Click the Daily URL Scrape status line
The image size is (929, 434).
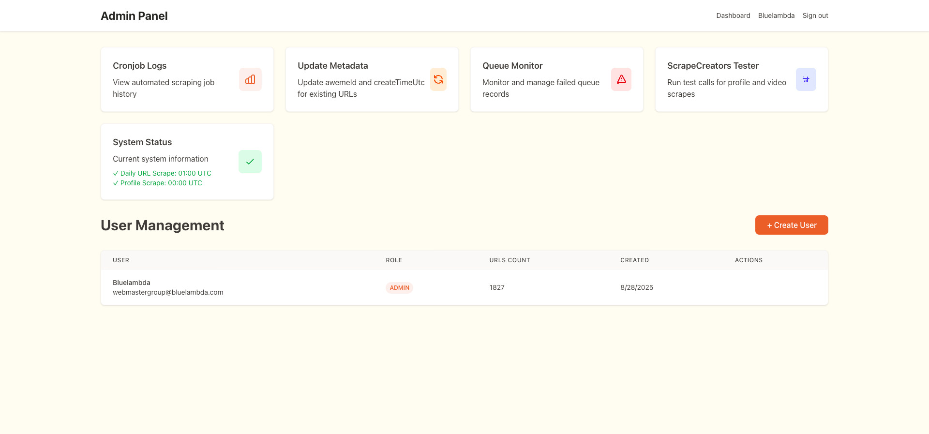coord(162,173)
